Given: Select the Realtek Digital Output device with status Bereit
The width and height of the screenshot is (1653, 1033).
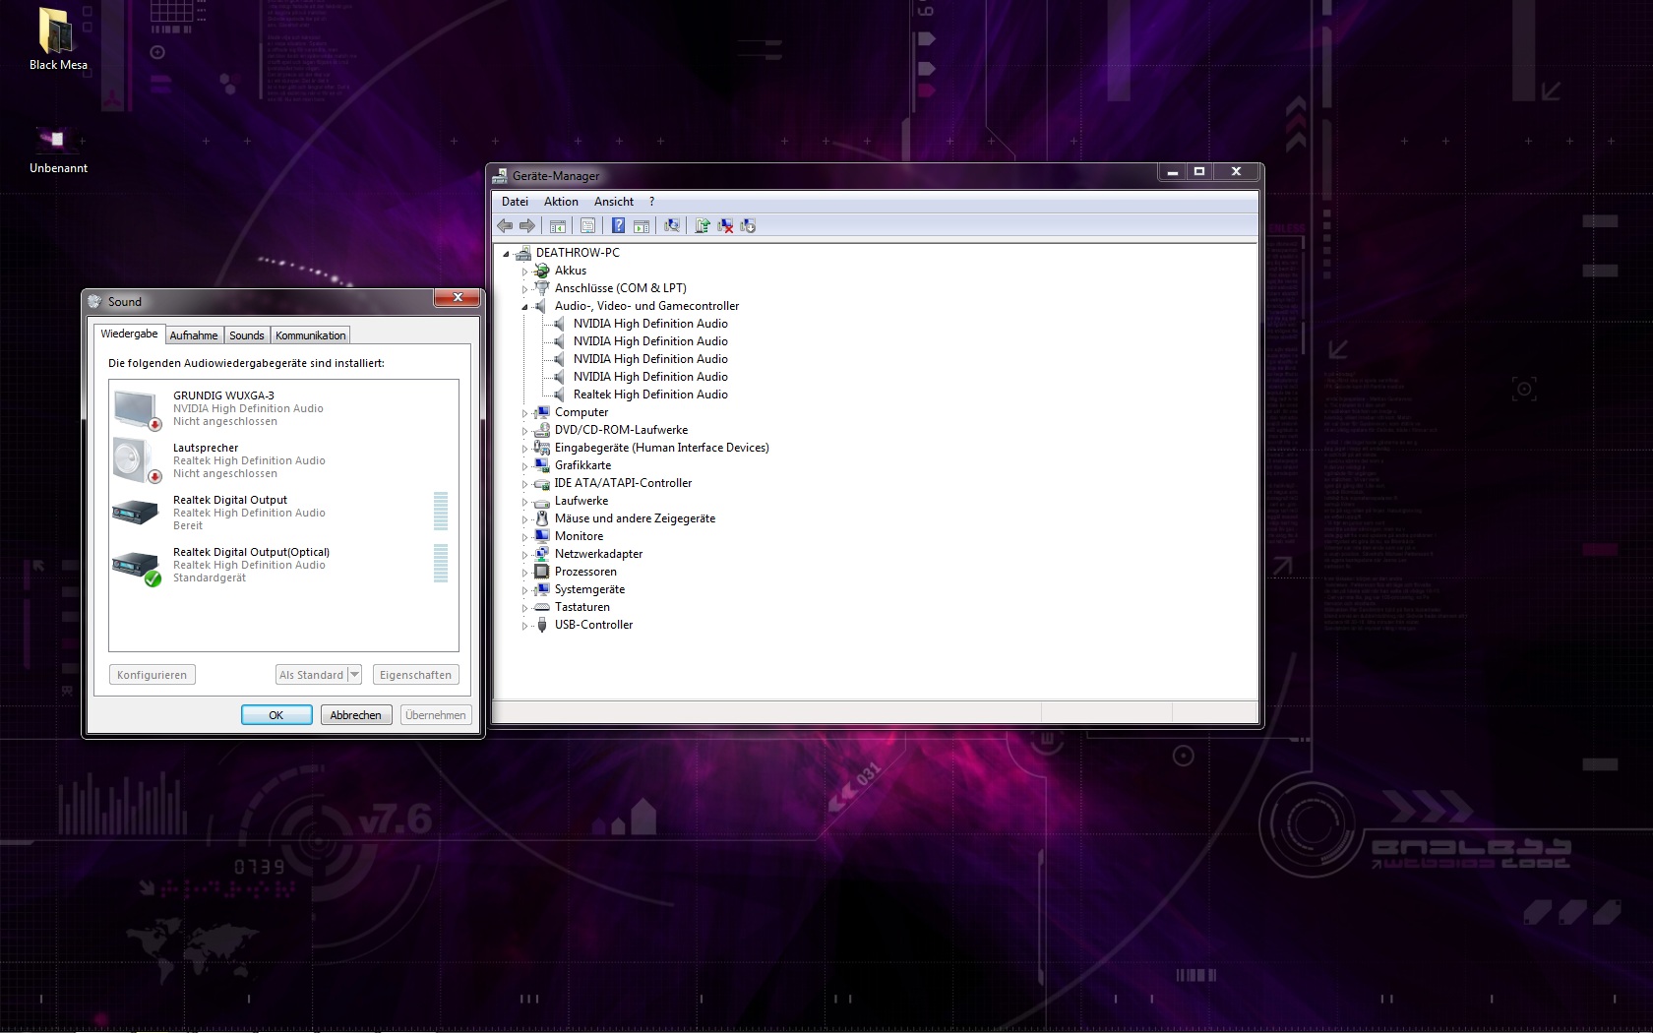Looking at the screenshot, I should (282, 514).
